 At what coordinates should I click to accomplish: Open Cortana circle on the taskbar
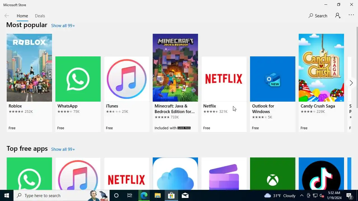[116, 195]
